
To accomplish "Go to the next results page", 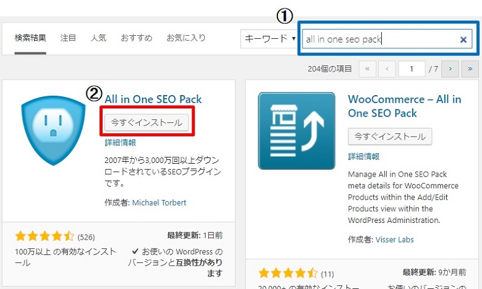I will (450, 69).
